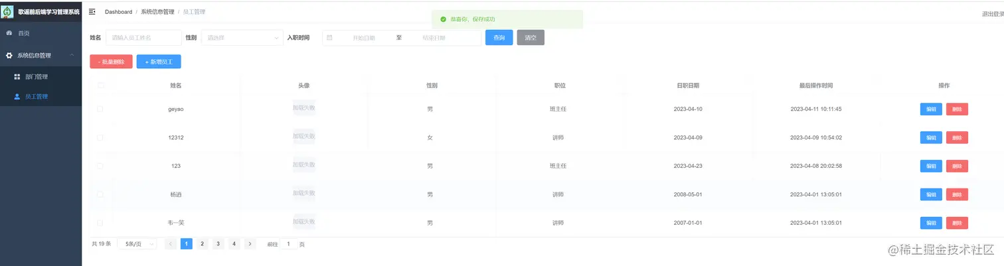Go to pagination page 1
The image size is (1004, 266).
coord(187,244)
